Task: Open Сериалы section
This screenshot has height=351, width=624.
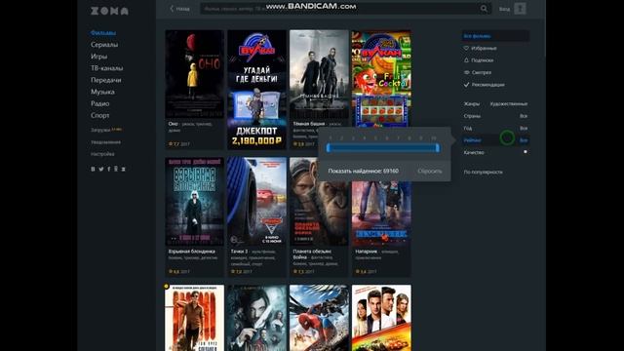Action: (104, 45)
